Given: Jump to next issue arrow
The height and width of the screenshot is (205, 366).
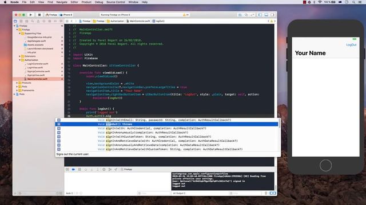Looking at the screenshot, I should point(274,21).
